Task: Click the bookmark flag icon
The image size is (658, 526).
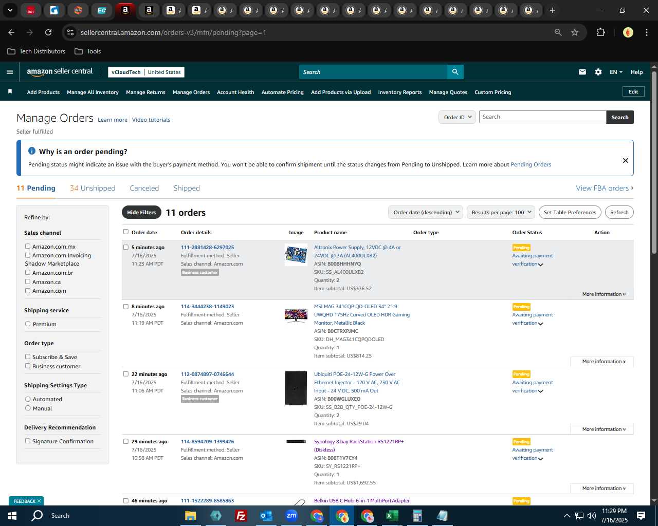Action: pos(10,91)
